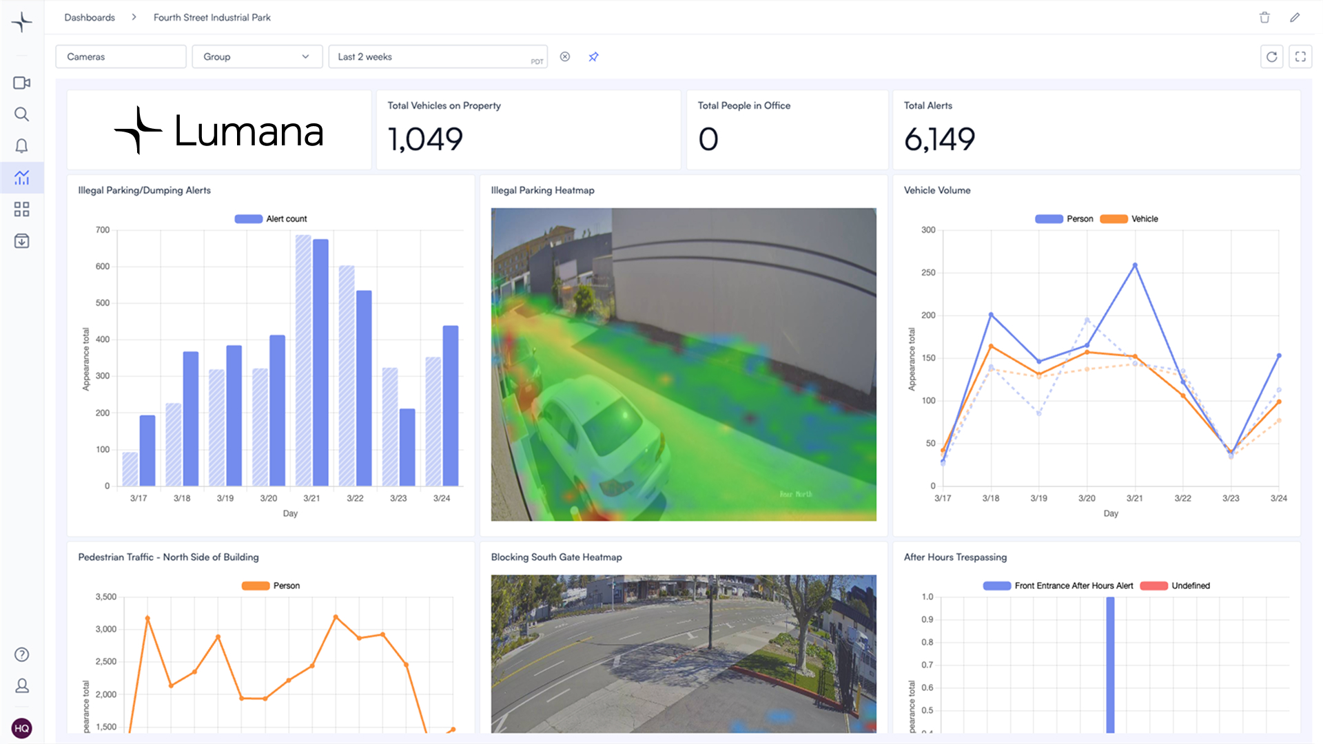This screenshot has width=1323, height=744.
Task: Toggle Undefined red legend swatch
Action: (1155, 586)
